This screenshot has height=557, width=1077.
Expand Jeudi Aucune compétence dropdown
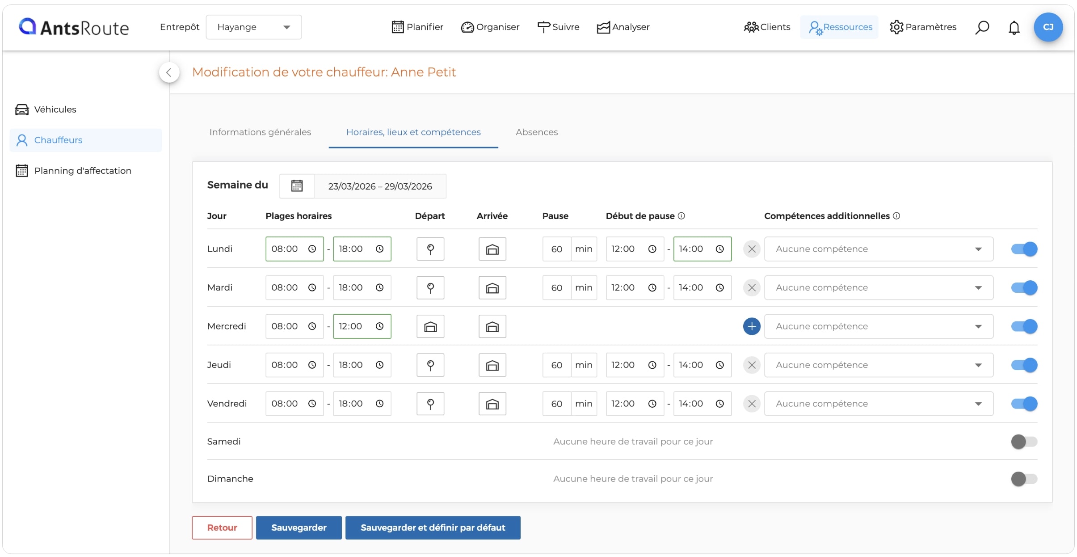pos(879,365)
